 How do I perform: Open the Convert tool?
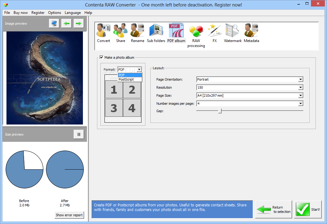pos(104,33)
